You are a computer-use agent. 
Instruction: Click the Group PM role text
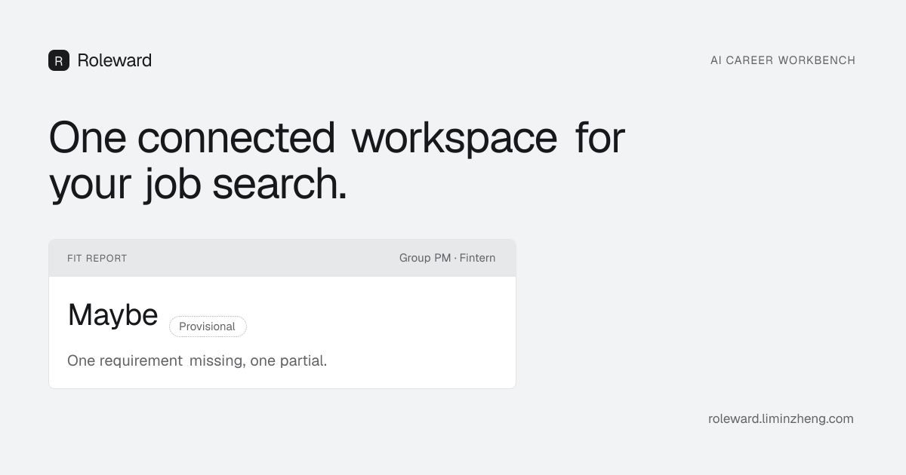(425, 258)
